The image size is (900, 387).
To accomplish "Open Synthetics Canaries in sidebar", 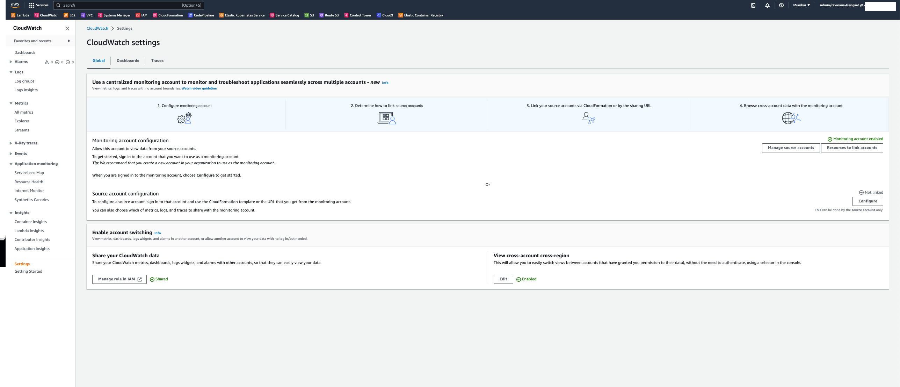I will 32,200.
